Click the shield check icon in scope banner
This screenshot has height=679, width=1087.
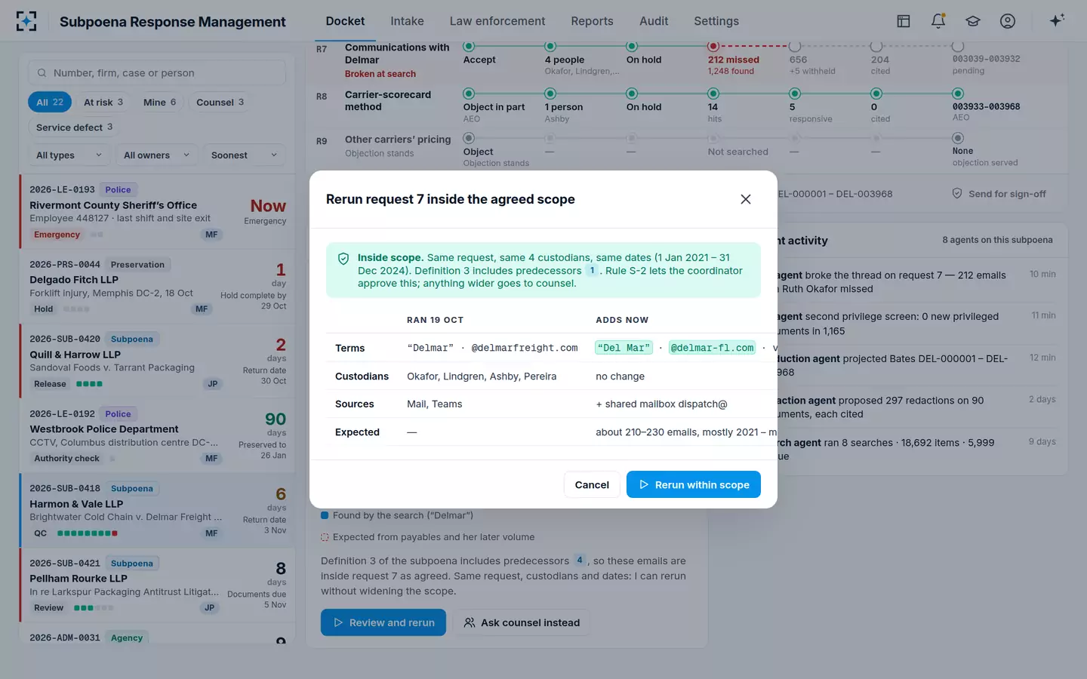tap(343, 259)
